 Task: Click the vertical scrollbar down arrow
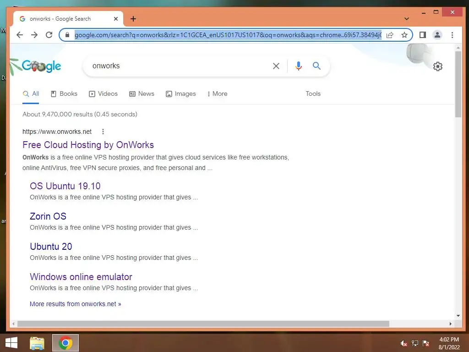458,316
